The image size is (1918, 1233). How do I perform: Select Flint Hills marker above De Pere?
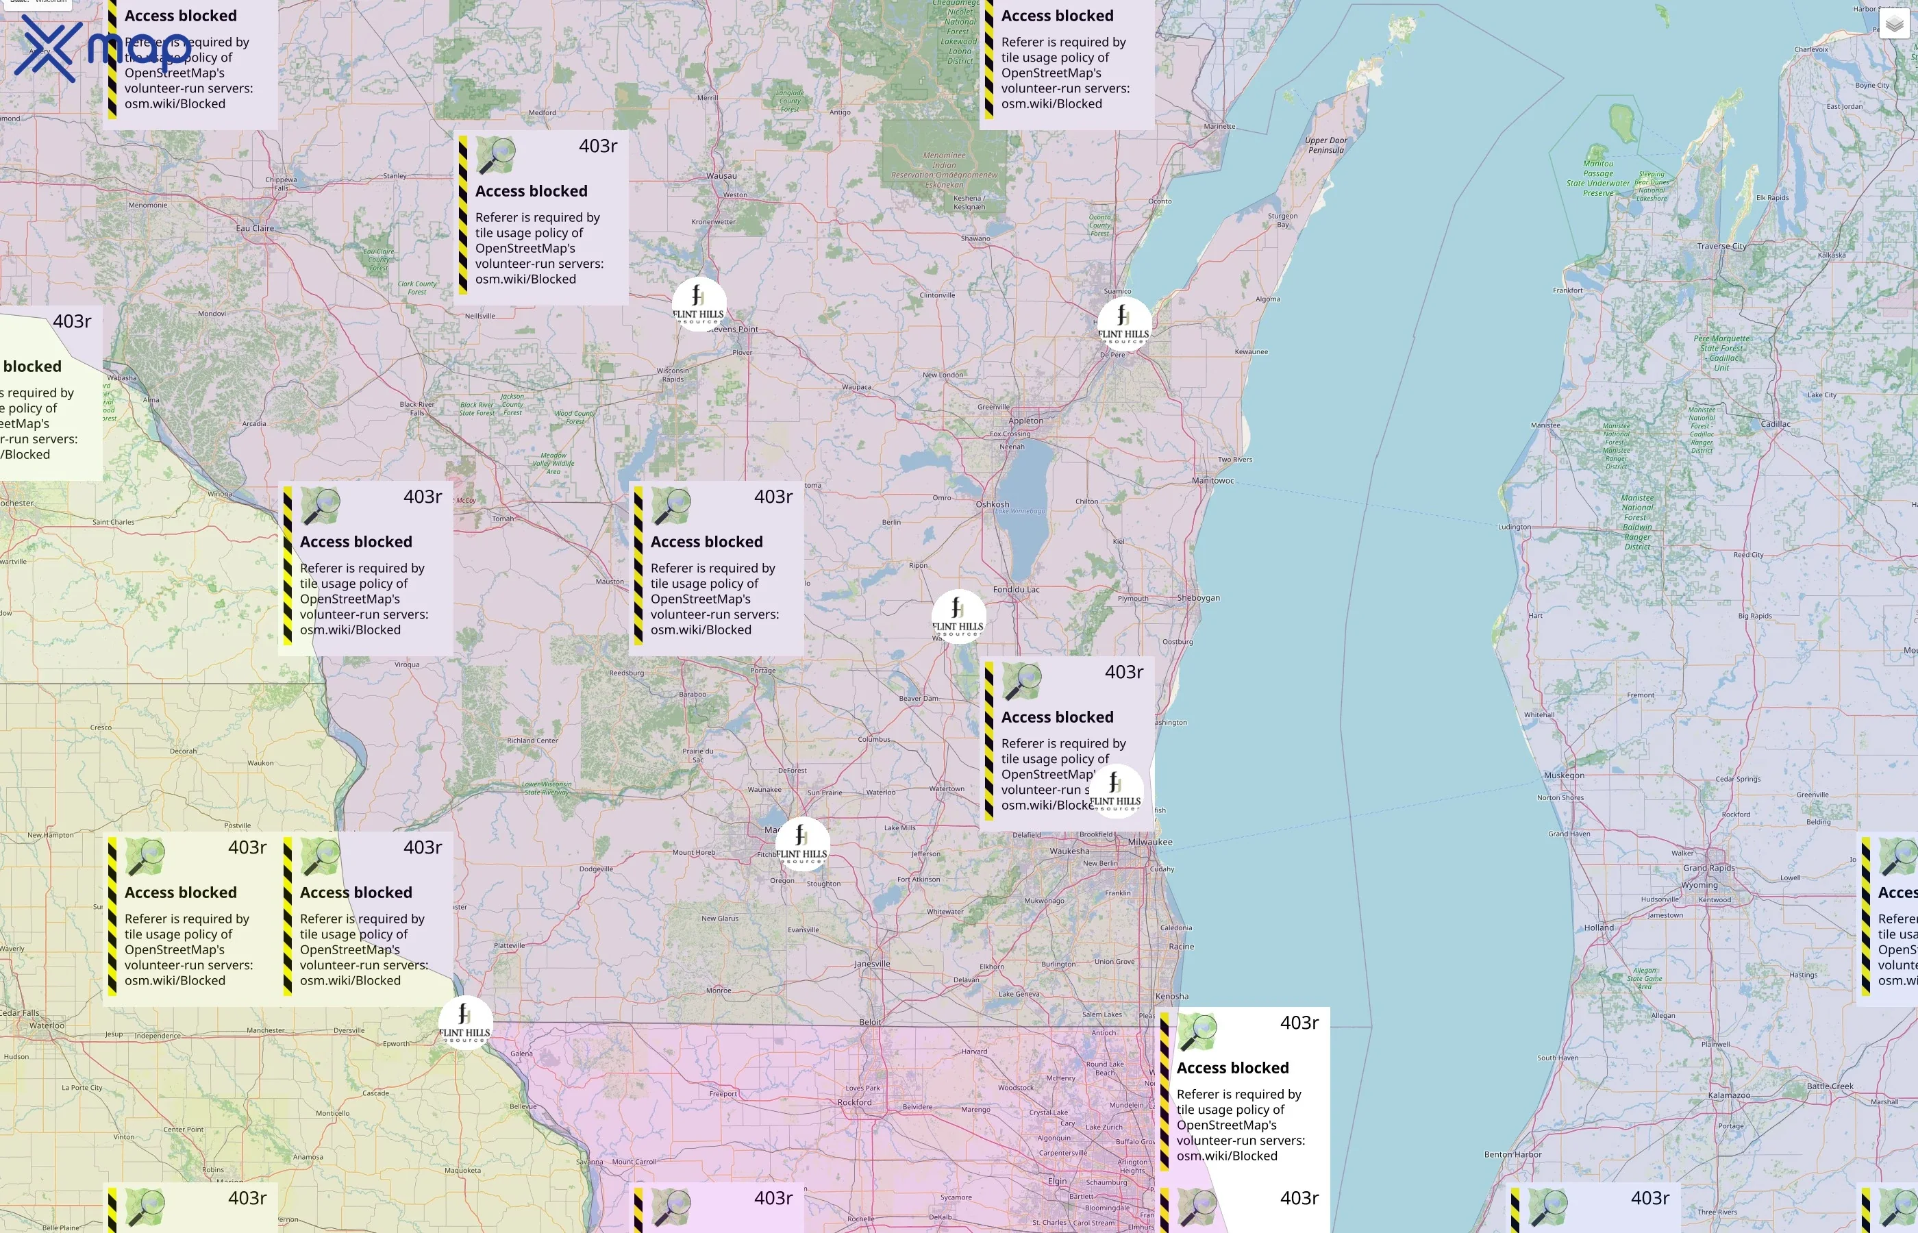pyautogui.click(x=1124, y=324)
